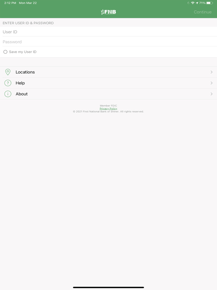Tap the Continue button
This screenshot has height=290, width=217.
click(x=203, y=12)
